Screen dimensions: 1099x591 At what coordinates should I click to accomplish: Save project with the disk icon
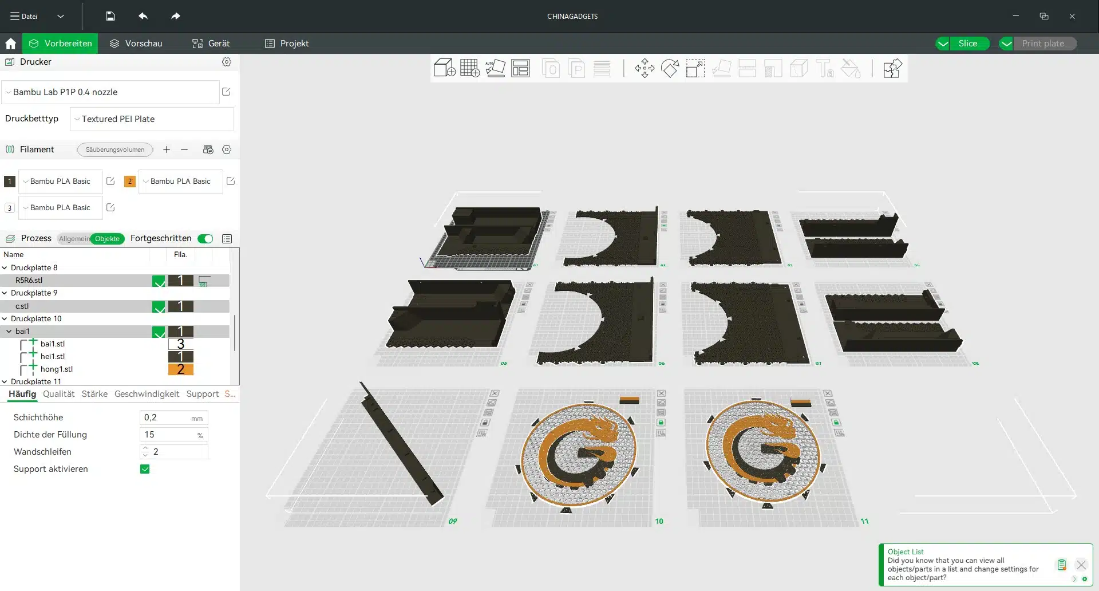click(x=110, y=16)
